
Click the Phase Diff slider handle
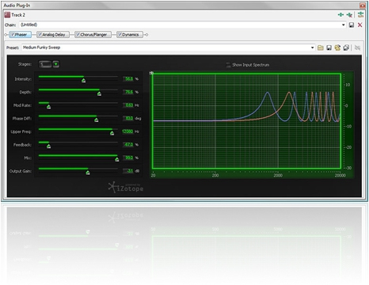97,120
